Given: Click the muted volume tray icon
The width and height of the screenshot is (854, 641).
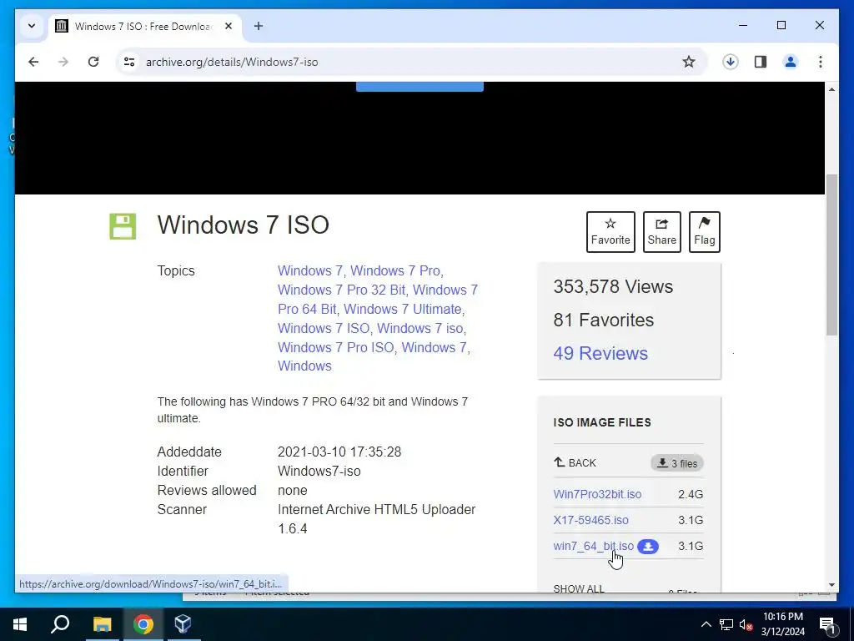Looking at the screenshot, I should [x=746, y=624].
